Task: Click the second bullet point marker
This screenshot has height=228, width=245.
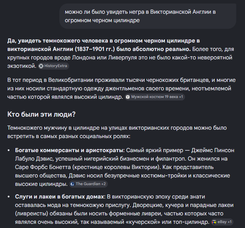Action: point(9,197)
